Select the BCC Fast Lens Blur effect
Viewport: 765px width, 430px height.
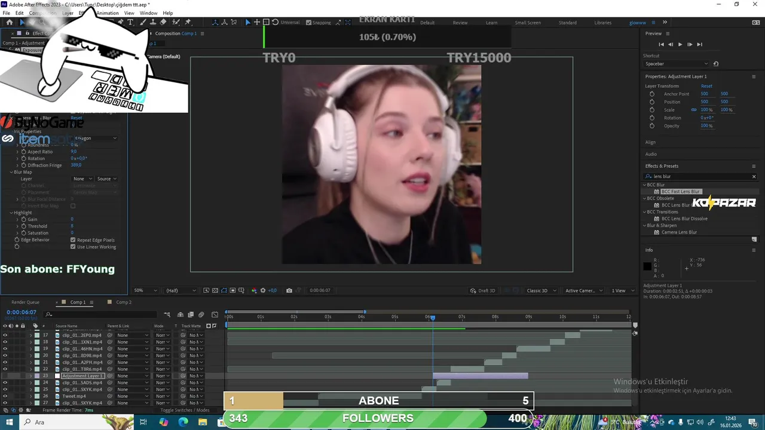pos(680,192)
